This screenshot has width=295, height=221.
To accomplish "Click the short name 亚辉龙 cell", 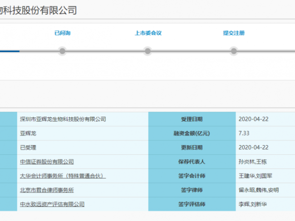I will coord(83,133).
